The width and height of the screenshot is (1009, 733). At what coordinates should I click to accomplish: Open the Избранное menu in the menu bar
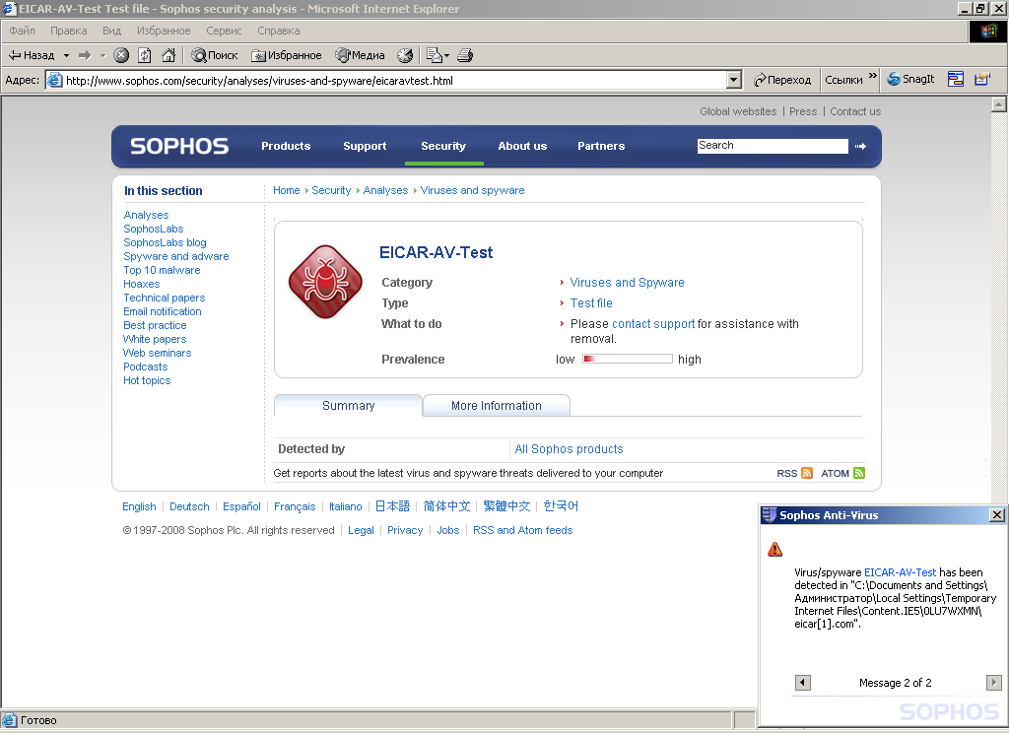click(164, 31)
